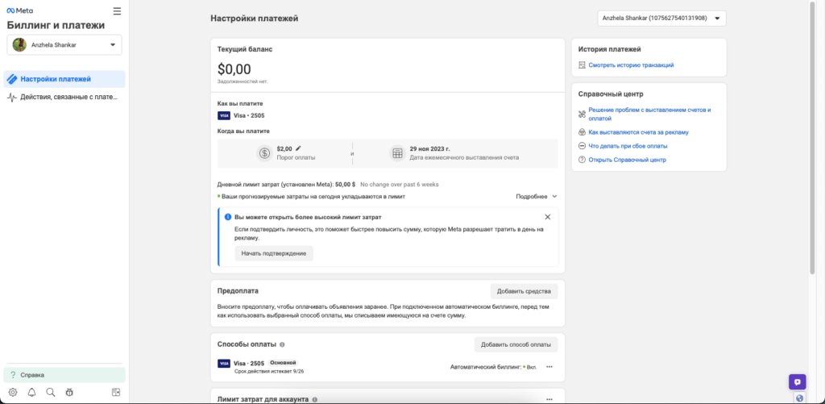Click the info icon in limit notice
The width and height of the screenshot is (825, 404).
click(x=228, y=216)
